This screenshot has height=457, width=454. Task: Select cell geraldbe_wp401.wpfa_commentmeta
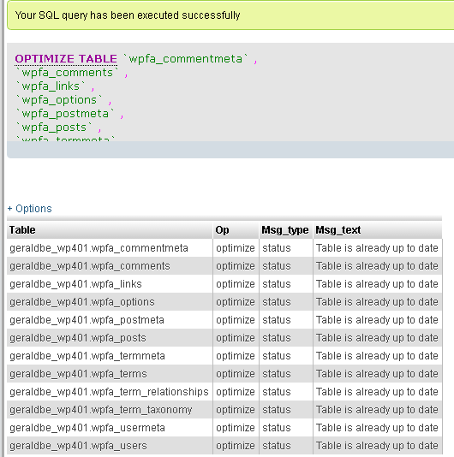pyautogui.click(x=110, y=248)
